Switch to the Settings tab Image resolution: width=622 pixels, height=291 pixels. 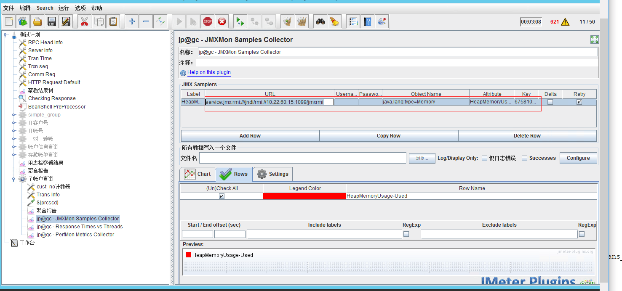click(273, 174)
